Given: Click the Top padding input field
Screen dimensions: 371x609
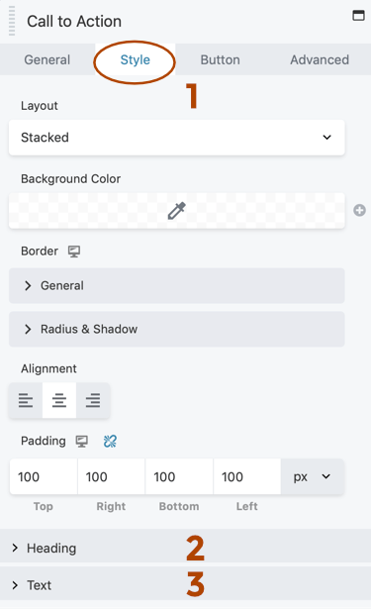Looking at the screenshot, I should [x=44, y=476].
